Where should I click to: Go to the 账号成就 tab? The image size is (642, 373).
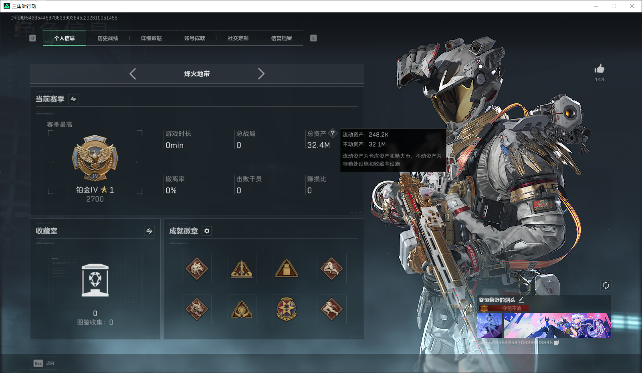pos(194,38)
